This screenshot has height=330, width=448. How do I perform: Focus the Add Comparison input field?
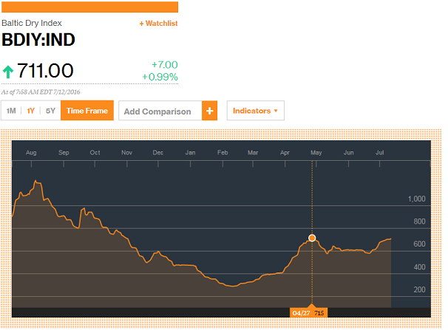click(x=160, y=111)
